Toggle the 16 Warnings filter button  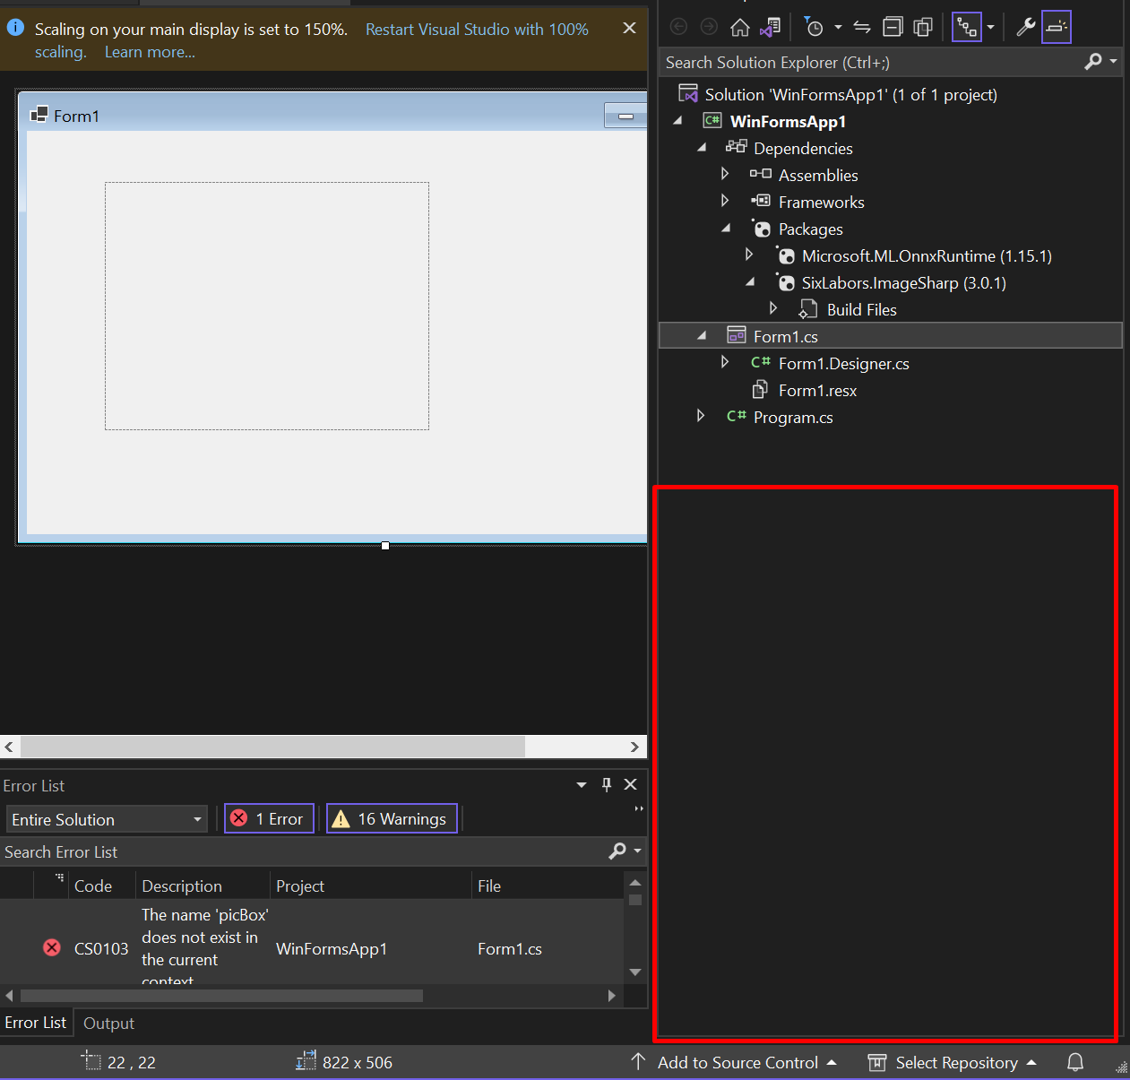(392, 818)
